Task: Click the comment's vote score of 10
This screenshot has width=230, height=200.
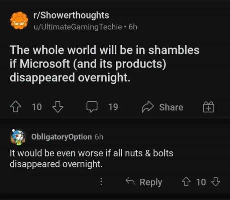Action: [201, 182]
